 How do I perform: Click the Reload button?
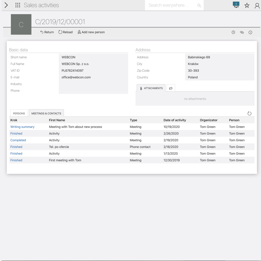coord(66,32)
